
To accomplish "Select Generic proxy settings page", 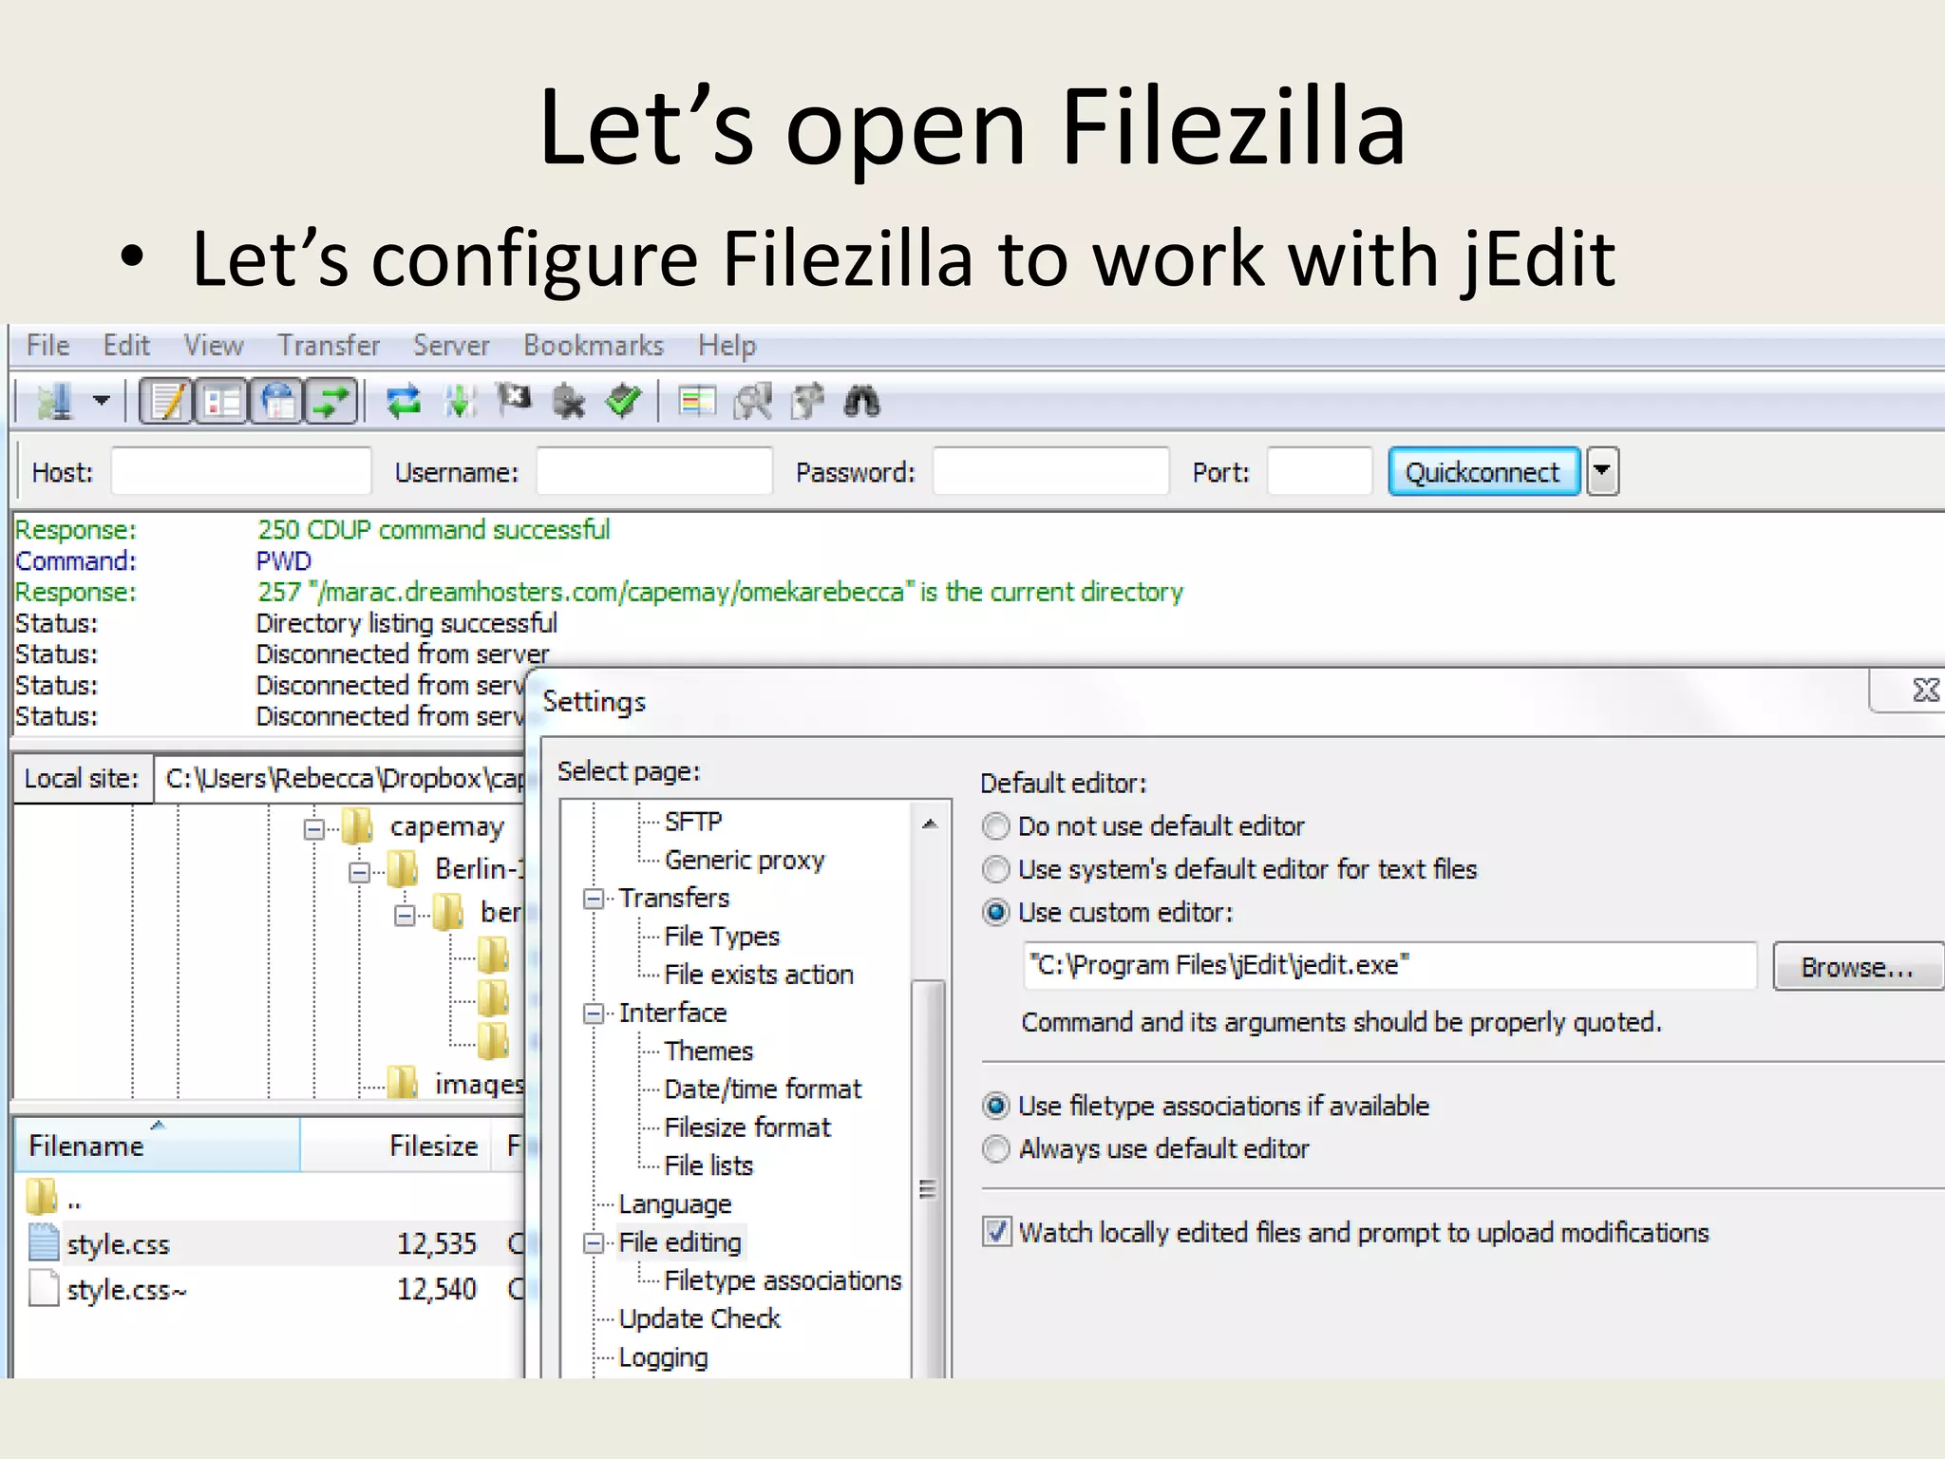I will (x=745, y=861).
